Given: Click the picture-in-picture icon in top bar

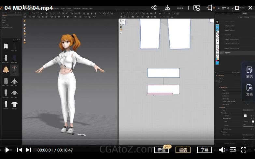Looking at the screenshot, I should [x=196, y=7].
